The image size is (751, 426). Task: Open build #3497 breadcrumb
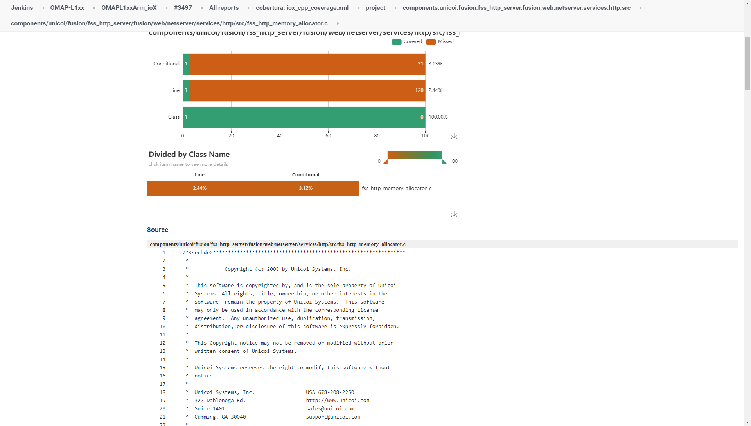pyautogui.click(x=183, y=8)
